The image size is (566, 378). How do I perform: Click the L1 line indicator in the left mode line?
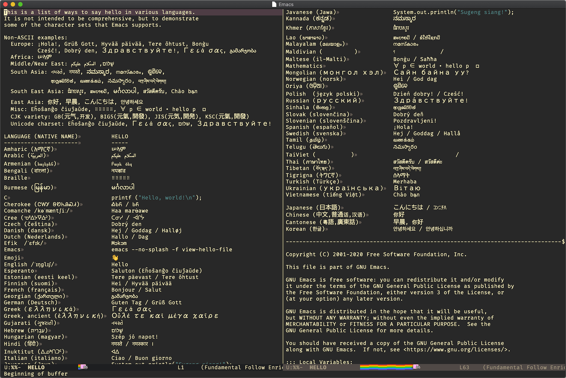click(x=181, y=367)
